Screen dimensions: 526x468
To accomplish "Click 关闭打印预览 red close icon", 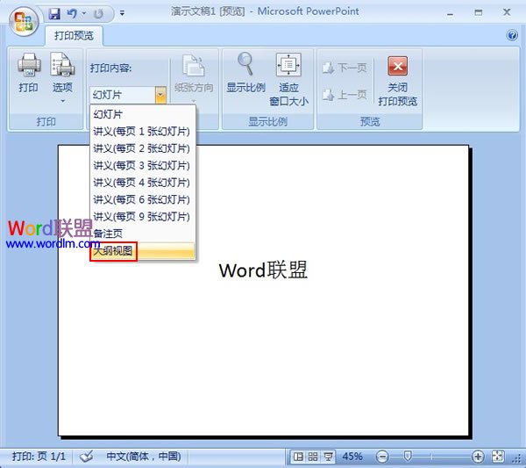I will coord(397,66).
